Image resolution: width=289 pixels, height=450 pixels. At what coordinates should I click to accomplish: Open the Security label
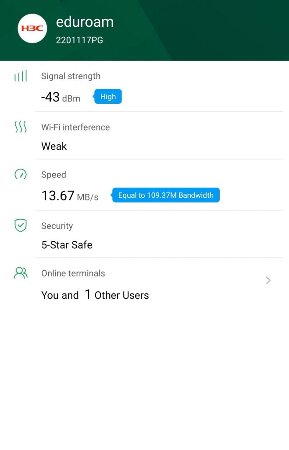[57, 226]
